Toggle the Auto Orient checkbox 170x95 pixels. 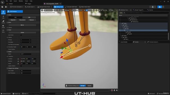21,35
